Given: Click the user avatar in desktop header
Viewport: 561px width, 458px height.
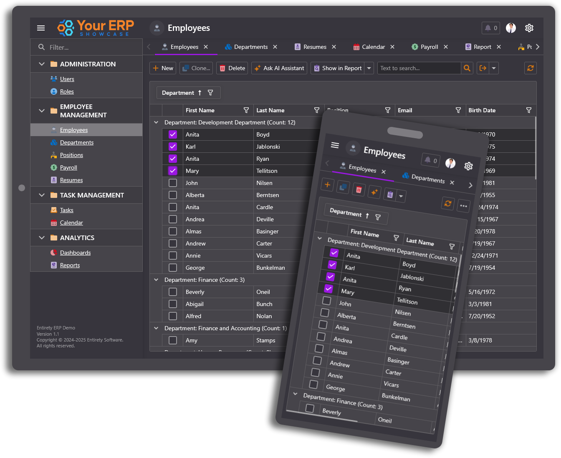Looking at the screenshot, I should (x=510, y=28).
